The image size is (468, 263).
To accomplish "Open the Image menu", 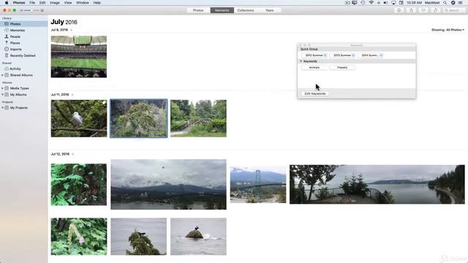I will point(55,3).
